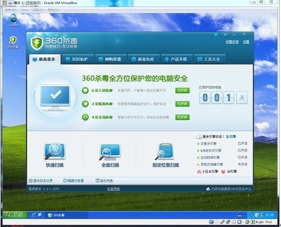Toggle 云查杀引擎 已开启 status
Screen dimensions: 281x227
coord(242,143)
